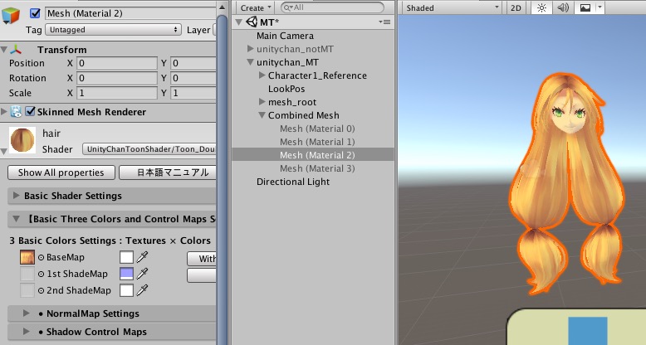
Task: Click the Skinned Mesh Renderer component icon
Action: pyautogui.click(x=16, y=112)
